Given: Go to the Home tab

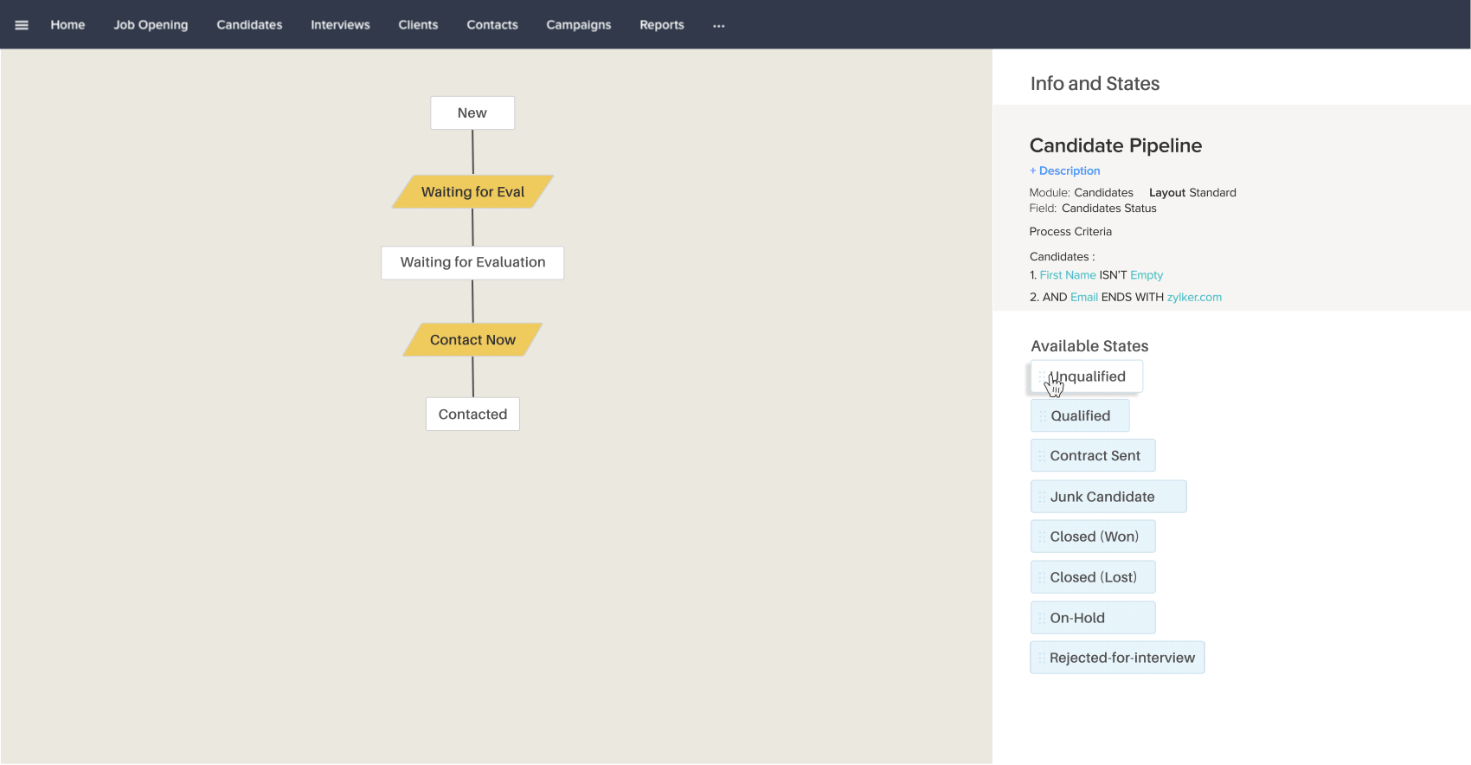Looking at the screenshot, I should click(67, 25).
